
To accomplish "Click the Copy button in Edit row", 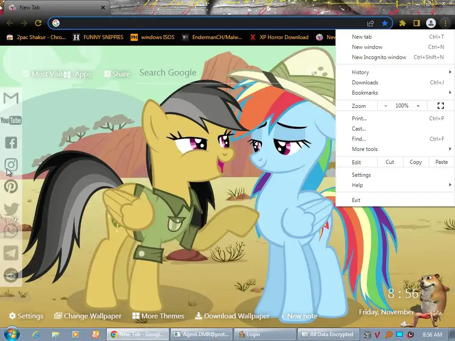I will (x=416, y=162).
